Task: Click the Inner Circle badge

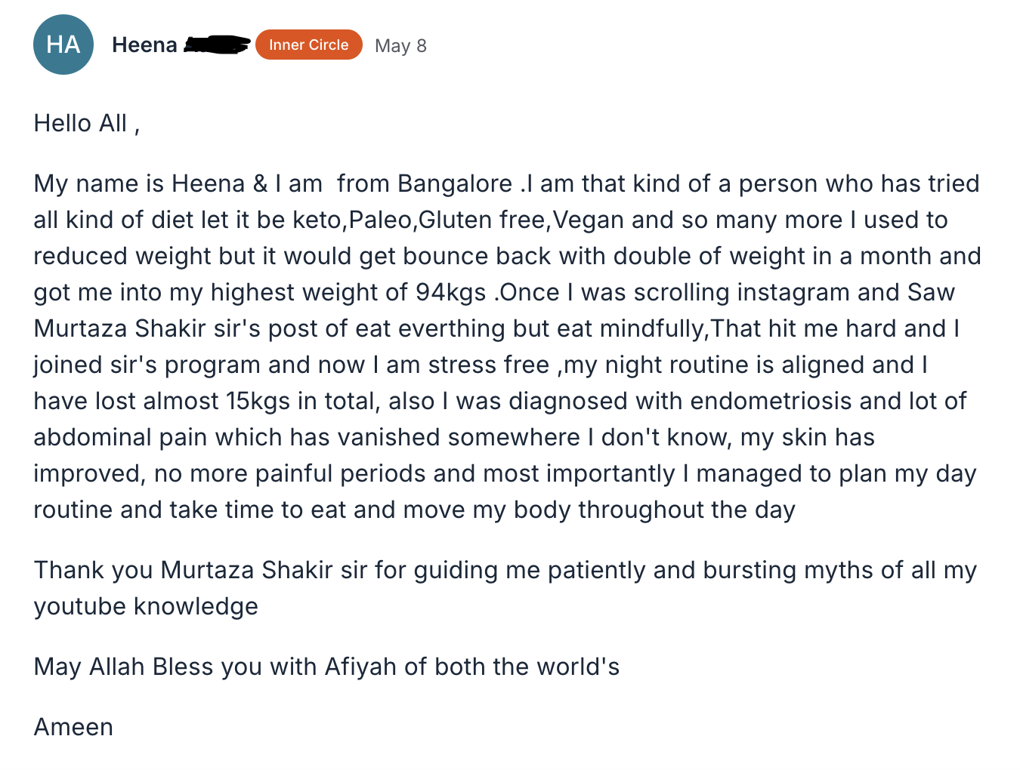Action: (308, 45)
